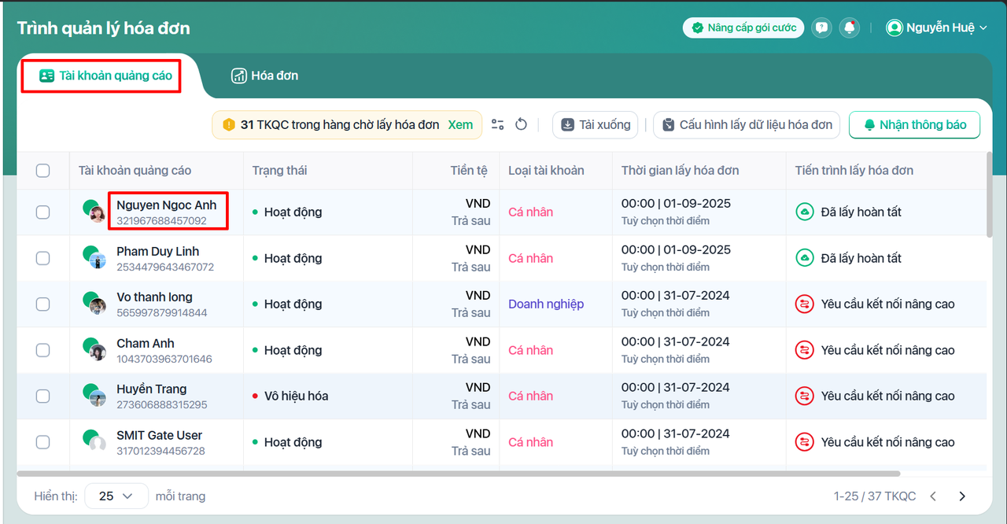Tick the checkbox for Nguyen Ngoc Anh
Viewport: 1007px width, 524px height.
(x=43, y=212)
